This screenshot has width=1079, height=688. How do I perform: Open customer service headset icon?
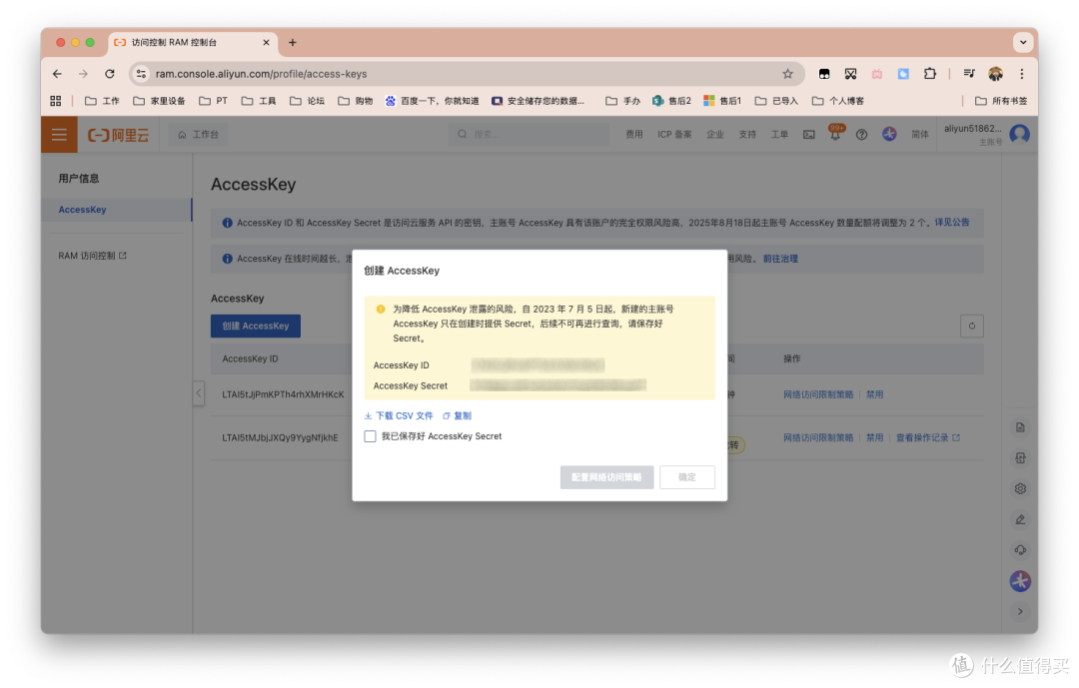click(x=1020, y=550)
